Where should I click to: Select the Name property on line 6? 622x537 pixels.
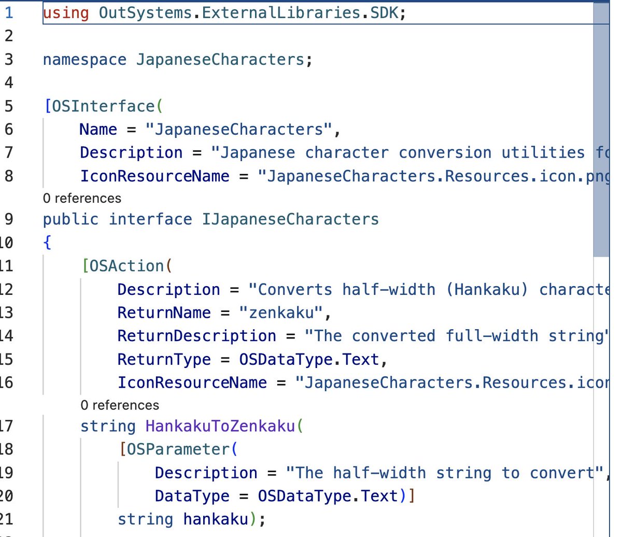pyautogui.click(x=98, y=129)
